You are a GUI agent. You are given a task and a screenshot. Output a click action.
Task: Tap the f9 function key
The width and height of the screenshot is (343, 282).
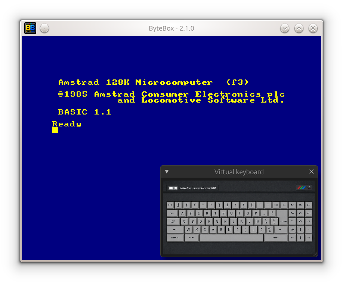[308, 205]
